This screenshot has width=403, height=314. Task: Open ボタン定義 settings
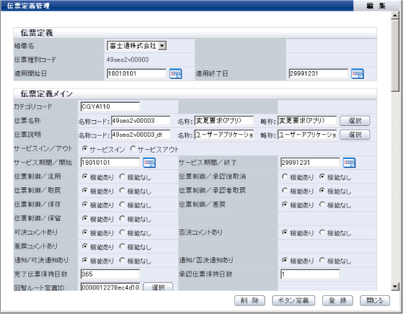point(293,300)
